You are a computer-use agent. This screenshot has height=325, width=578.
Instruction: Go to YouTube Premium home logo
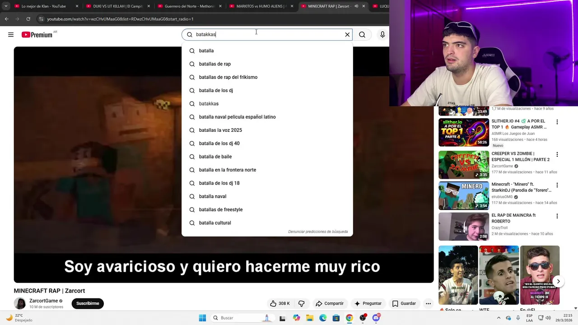click(37, 35)
